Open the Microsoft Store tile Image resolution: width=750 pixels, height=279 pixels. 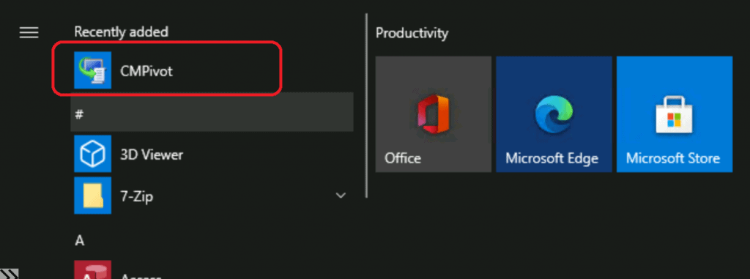point(675,114)
